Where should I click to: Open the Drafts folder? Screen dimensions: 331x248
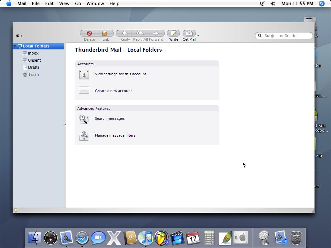pyautogui.click(x=34, y=67)
